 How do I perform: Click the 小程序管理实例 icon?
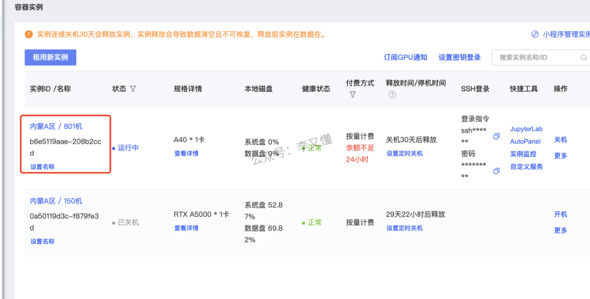tap(534, 35)
